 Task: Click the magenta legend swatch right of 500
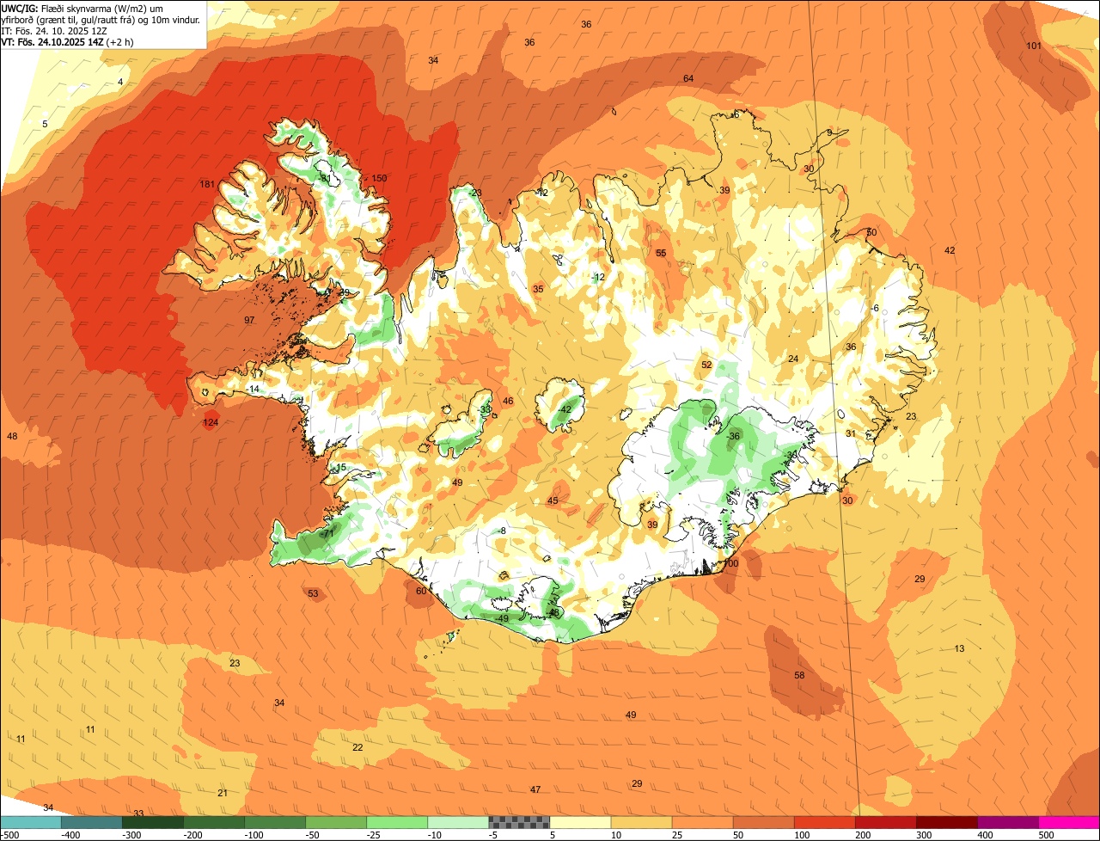pyautogui.click(x=1068, y=822)
